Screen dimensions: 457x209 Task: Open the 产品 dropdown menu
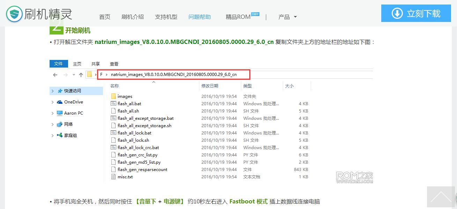tap(287, 17)
